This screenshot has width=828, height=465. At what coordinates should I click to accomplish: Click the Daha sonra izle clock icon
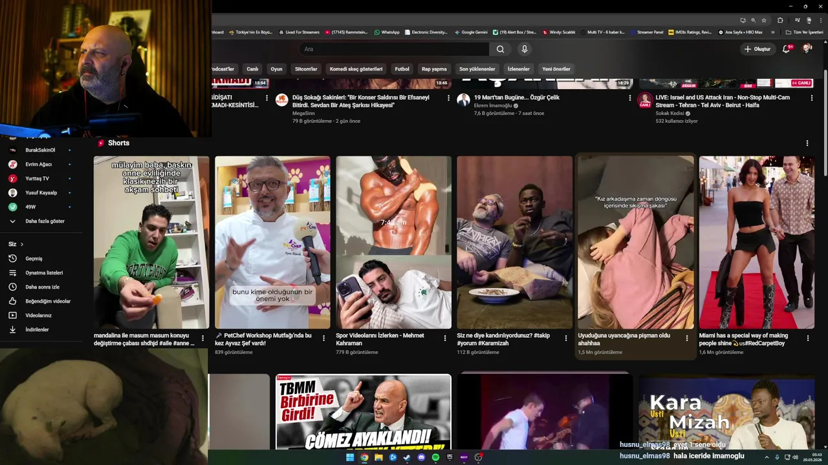point(12,287)
